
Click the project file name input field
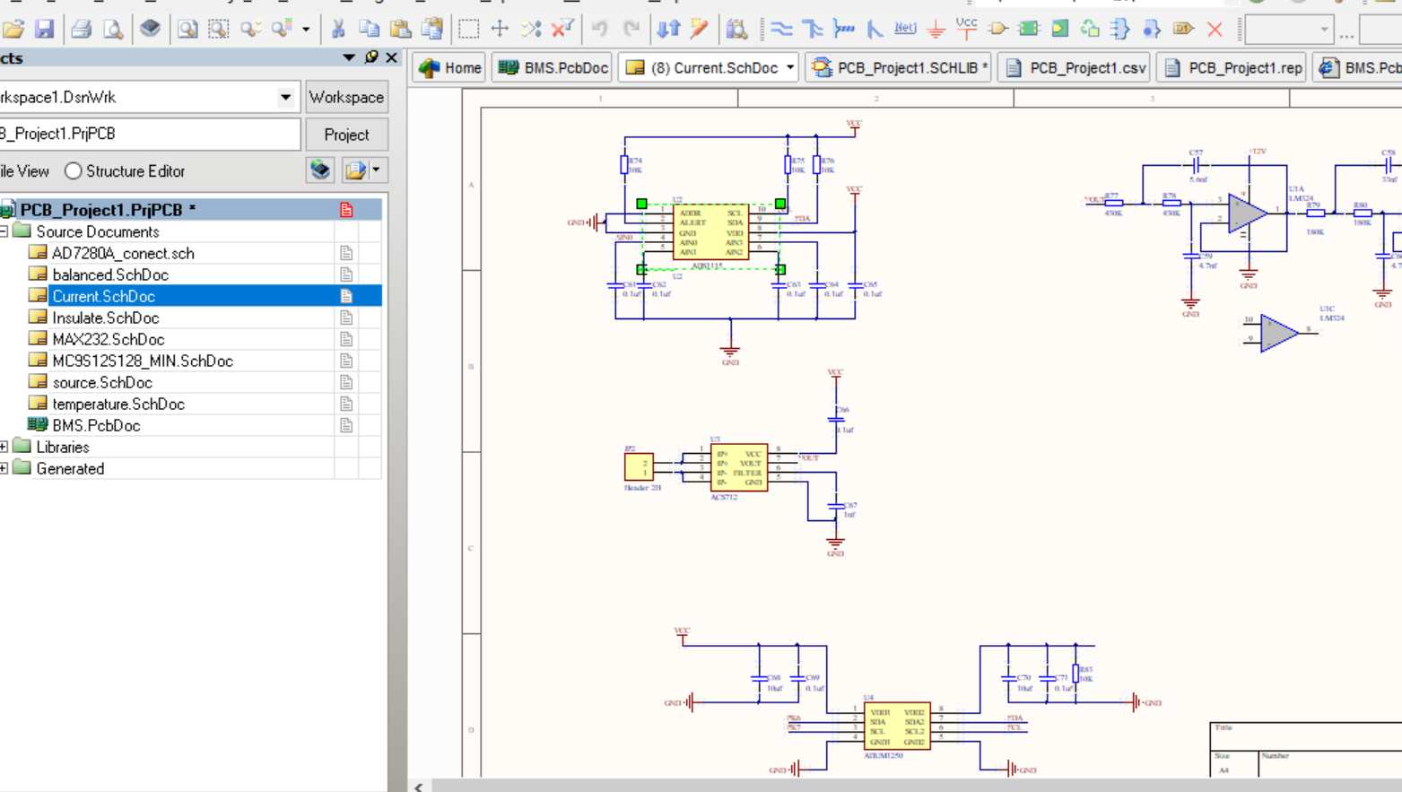[x=149, y=134]
